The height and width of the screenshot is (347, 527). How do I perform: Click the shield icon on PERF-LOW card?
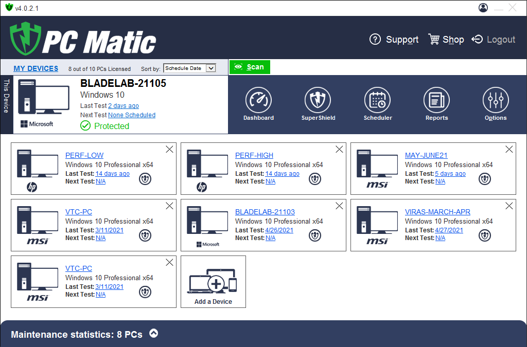(145, 179)
